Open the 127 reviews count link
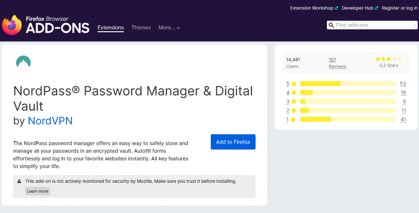 click(332, 60)
